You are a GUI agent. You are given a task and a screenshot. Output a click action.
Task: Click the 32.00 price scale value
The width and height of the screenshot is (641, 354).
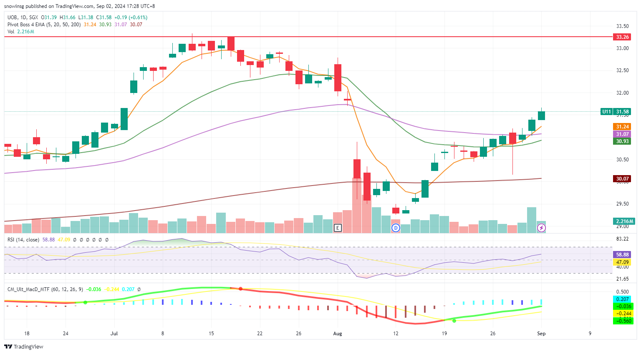[623, 93]
